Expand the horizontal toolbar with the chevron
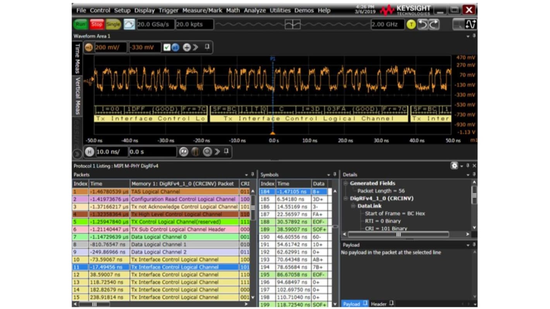This screenshot has height=309, width=550. click(x=217, y=152)
